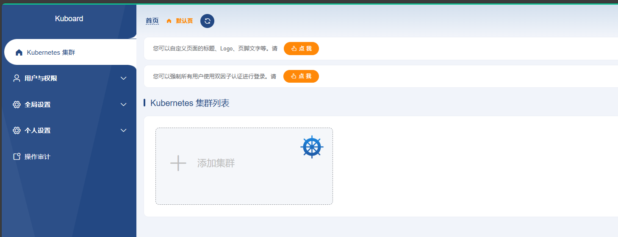Open the Kubernetes 集群 menu item
The height and width of the screenshot is (237, 618).
51,53
